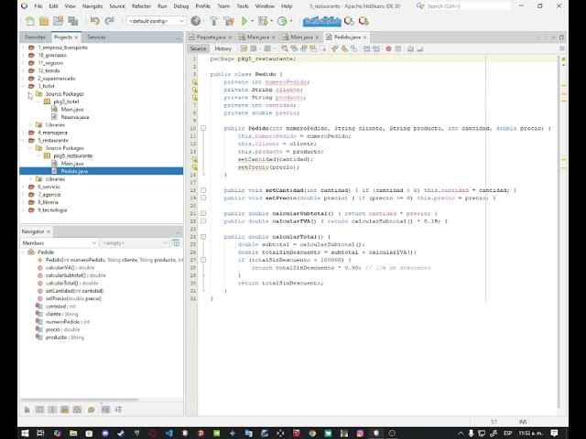The width and height of the screenshot is (586, 439).
Task: Click the last profiler icon in toolbar
Action: coord(364,21)
